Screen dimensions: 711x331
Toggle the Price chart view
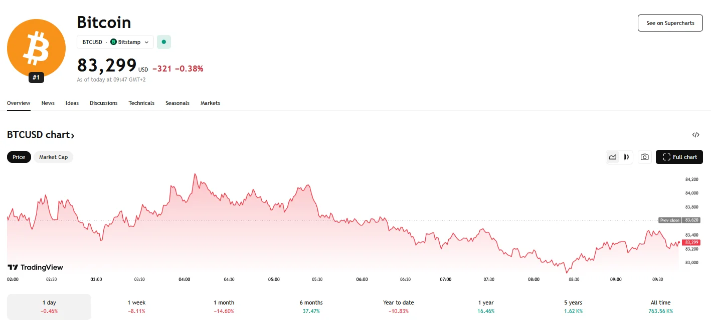click(19, 157)
